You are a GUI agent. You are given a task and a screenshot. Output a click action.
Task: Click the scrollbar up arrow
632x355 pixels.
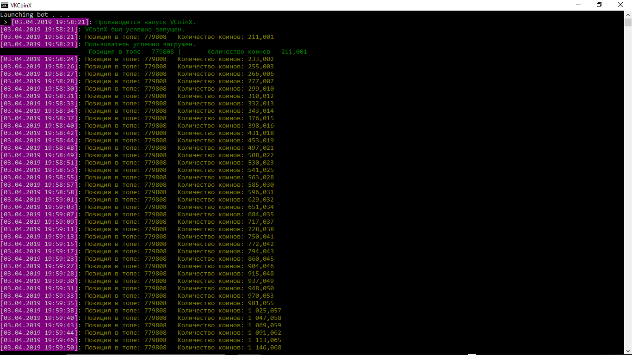(628, 14)
